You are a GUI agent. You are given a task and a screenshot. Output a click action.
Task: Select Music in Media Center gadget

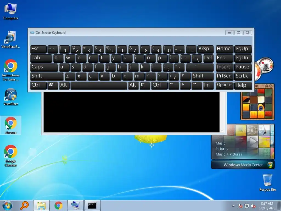(x=220, y=143)
